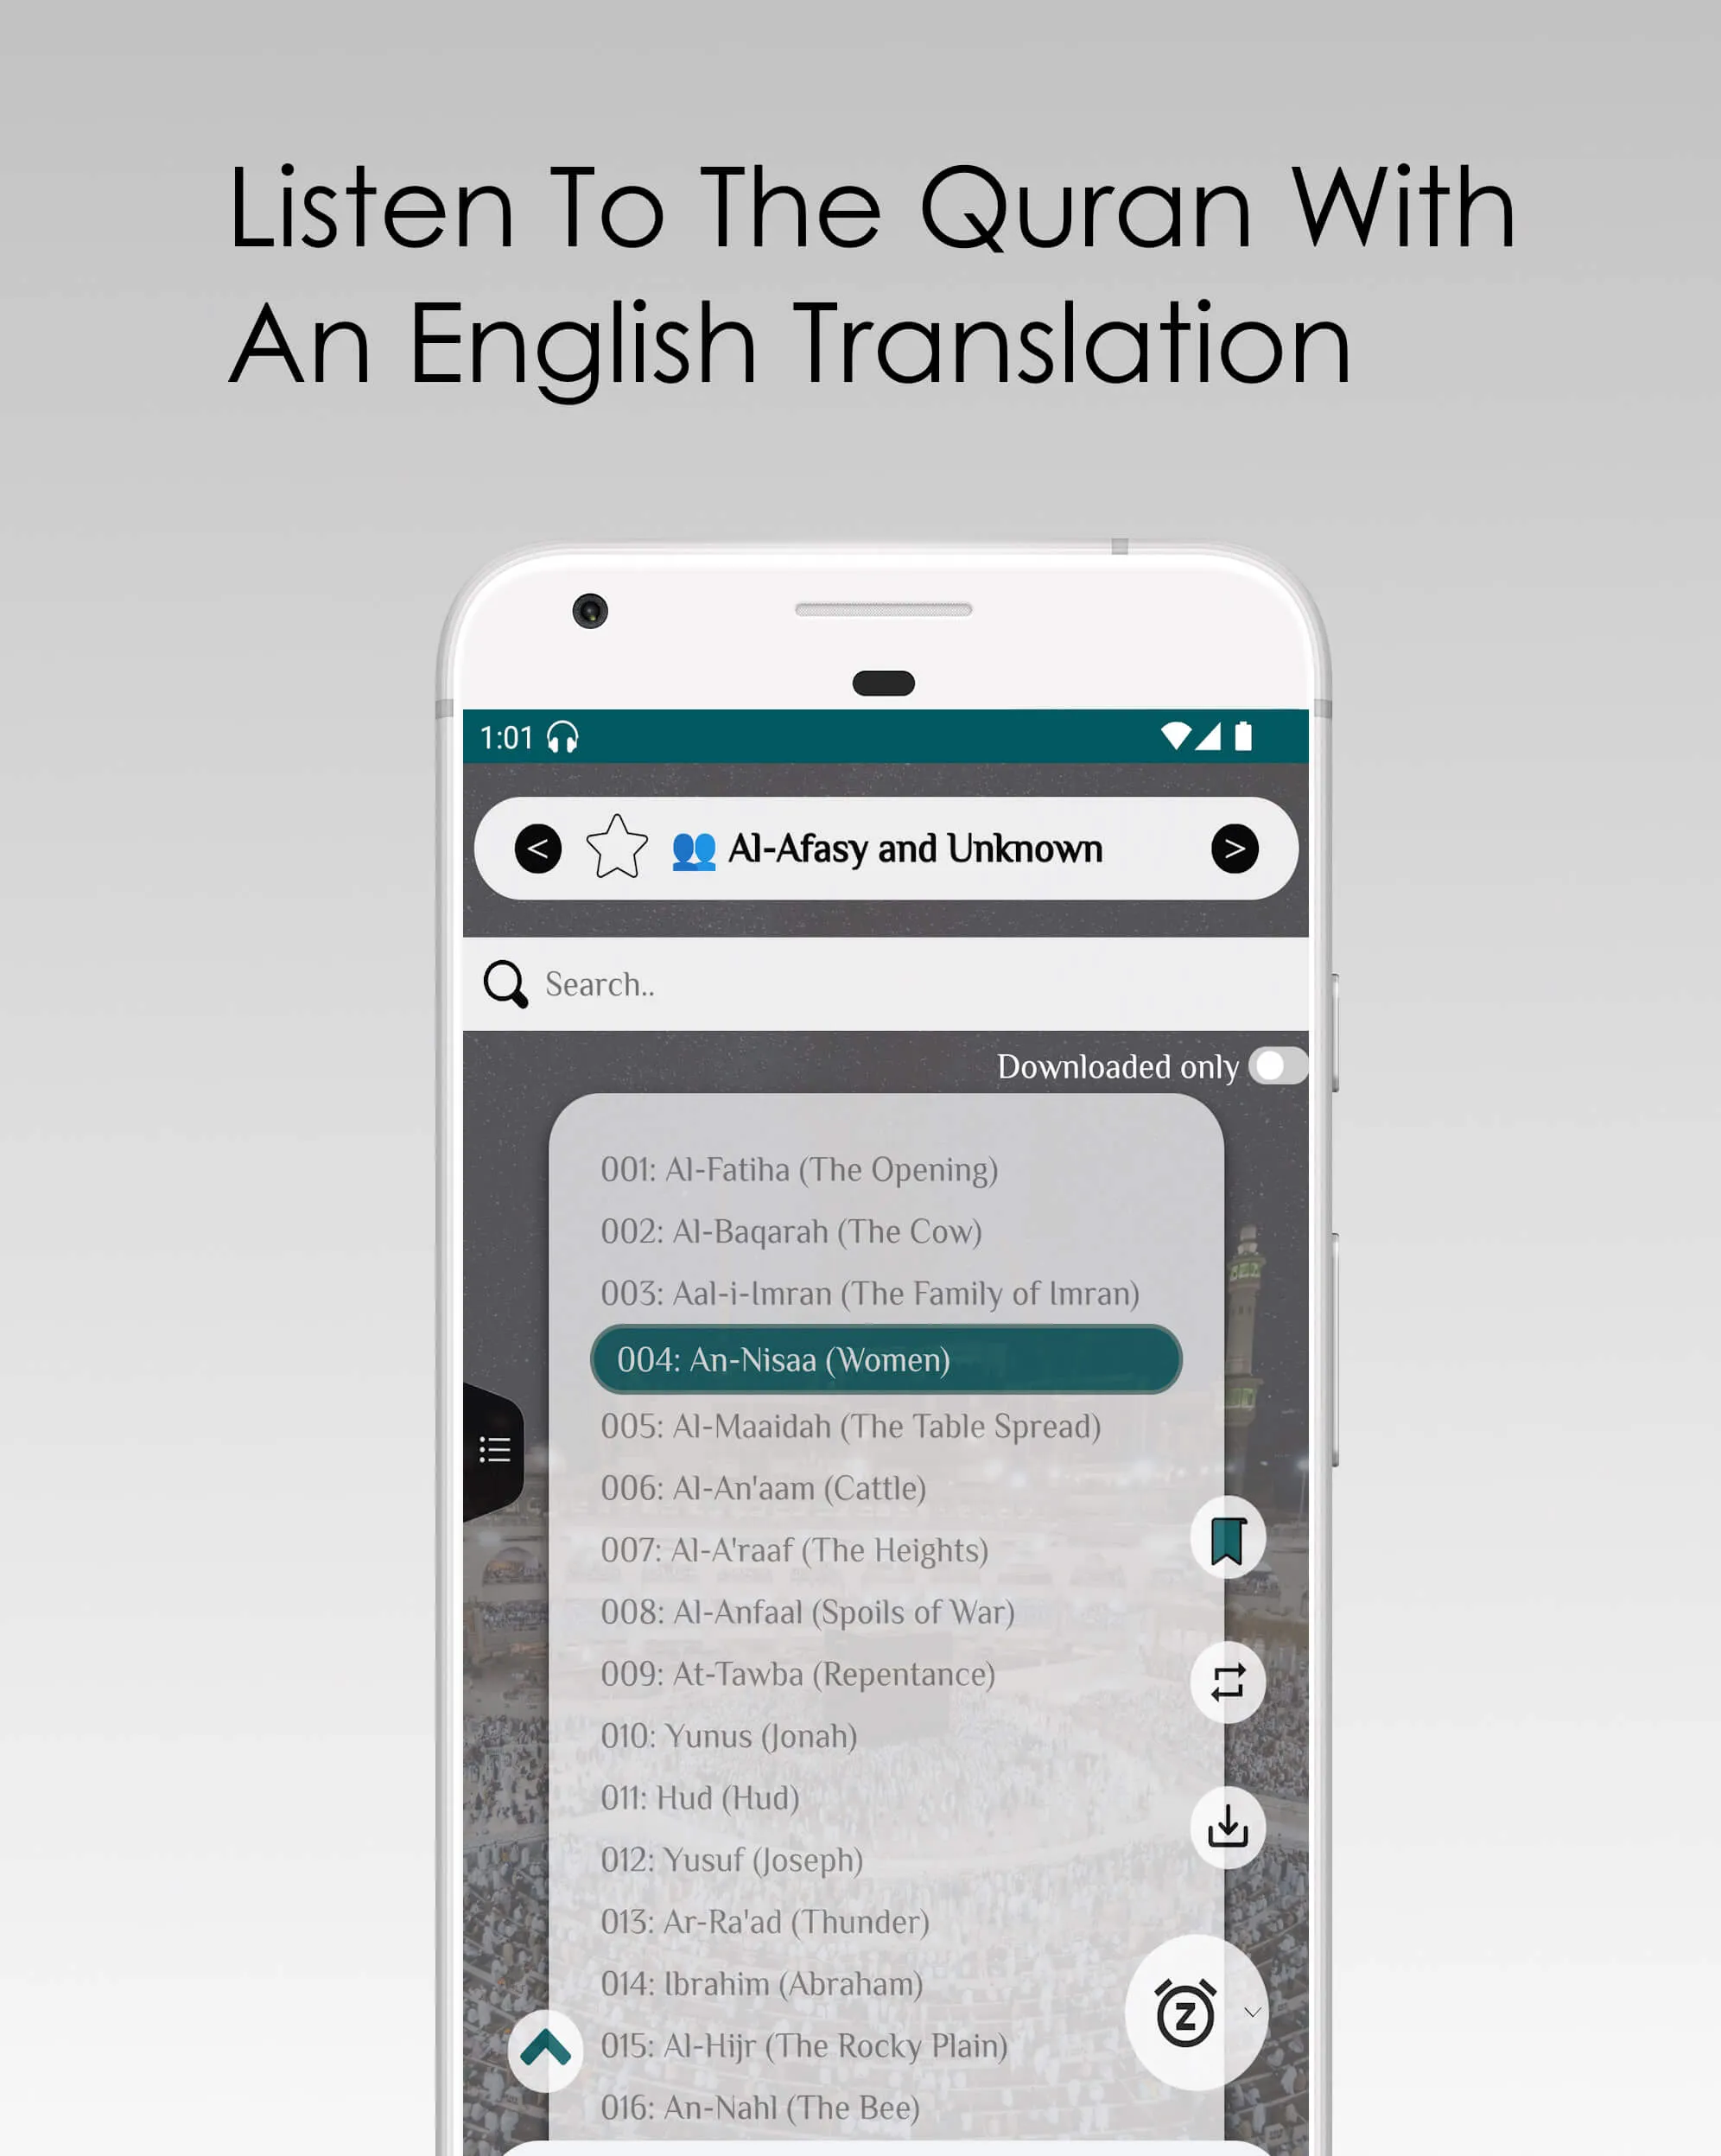Click the people/duo reciter icon

tap(690, 848)
